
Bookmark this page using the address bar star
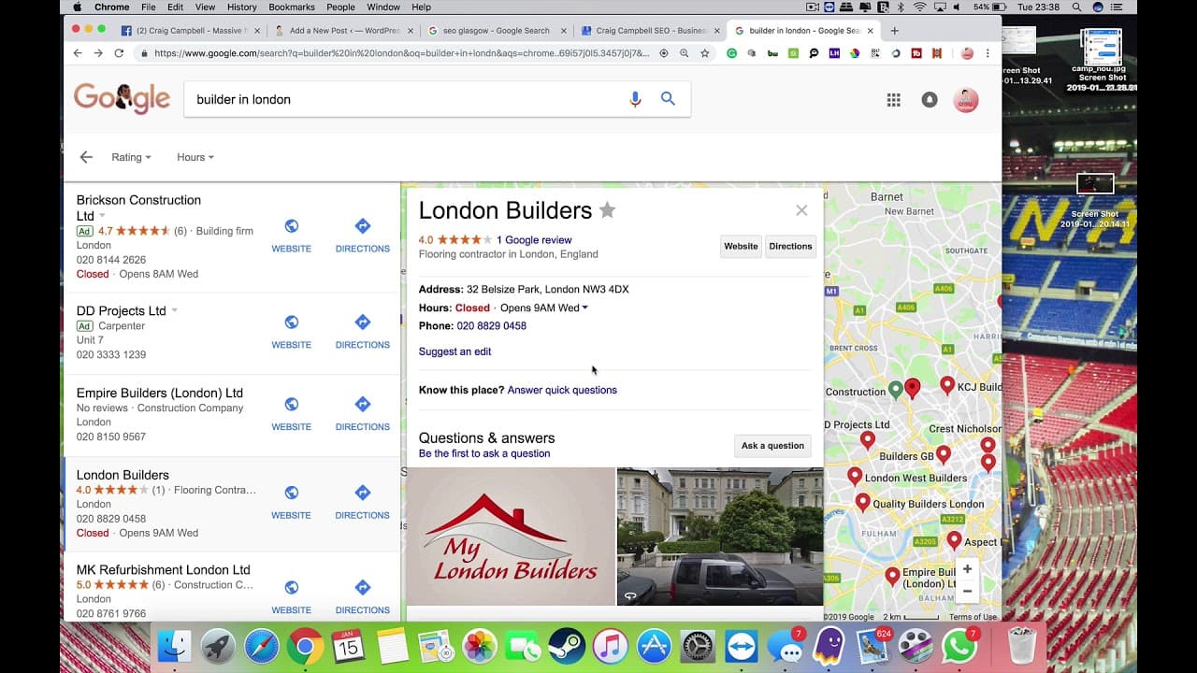click(705, 53)
